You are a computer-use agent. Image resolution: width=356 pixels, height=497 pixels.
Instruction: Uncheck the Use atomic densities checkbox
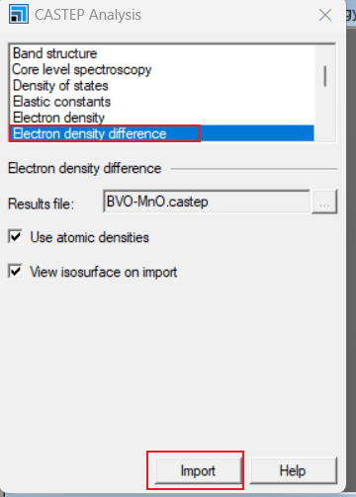[16, 237]
